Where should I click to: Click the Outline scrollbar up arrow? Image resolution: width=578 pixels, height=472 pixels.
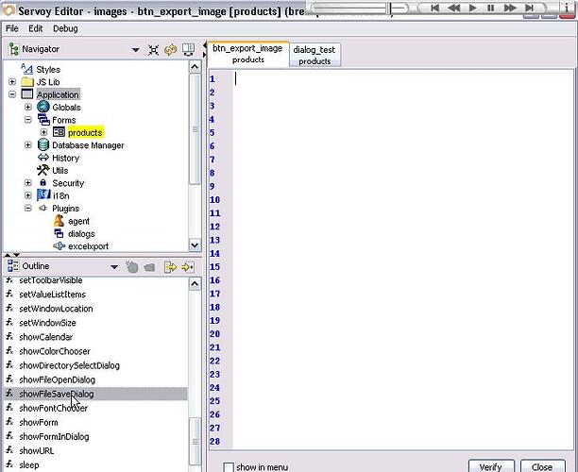pyautogui.click(x=195, y=284)
